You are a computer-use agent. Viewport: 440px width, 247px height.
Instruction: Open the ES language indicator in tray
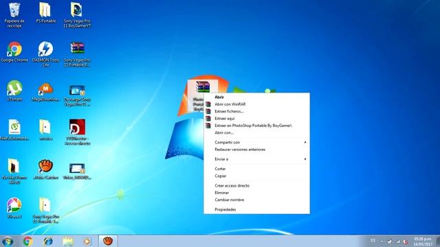click(373, 241)
